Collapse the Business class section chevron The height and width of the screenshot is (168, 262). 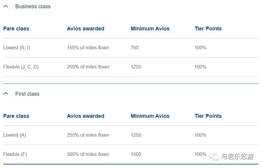(6, 6)
